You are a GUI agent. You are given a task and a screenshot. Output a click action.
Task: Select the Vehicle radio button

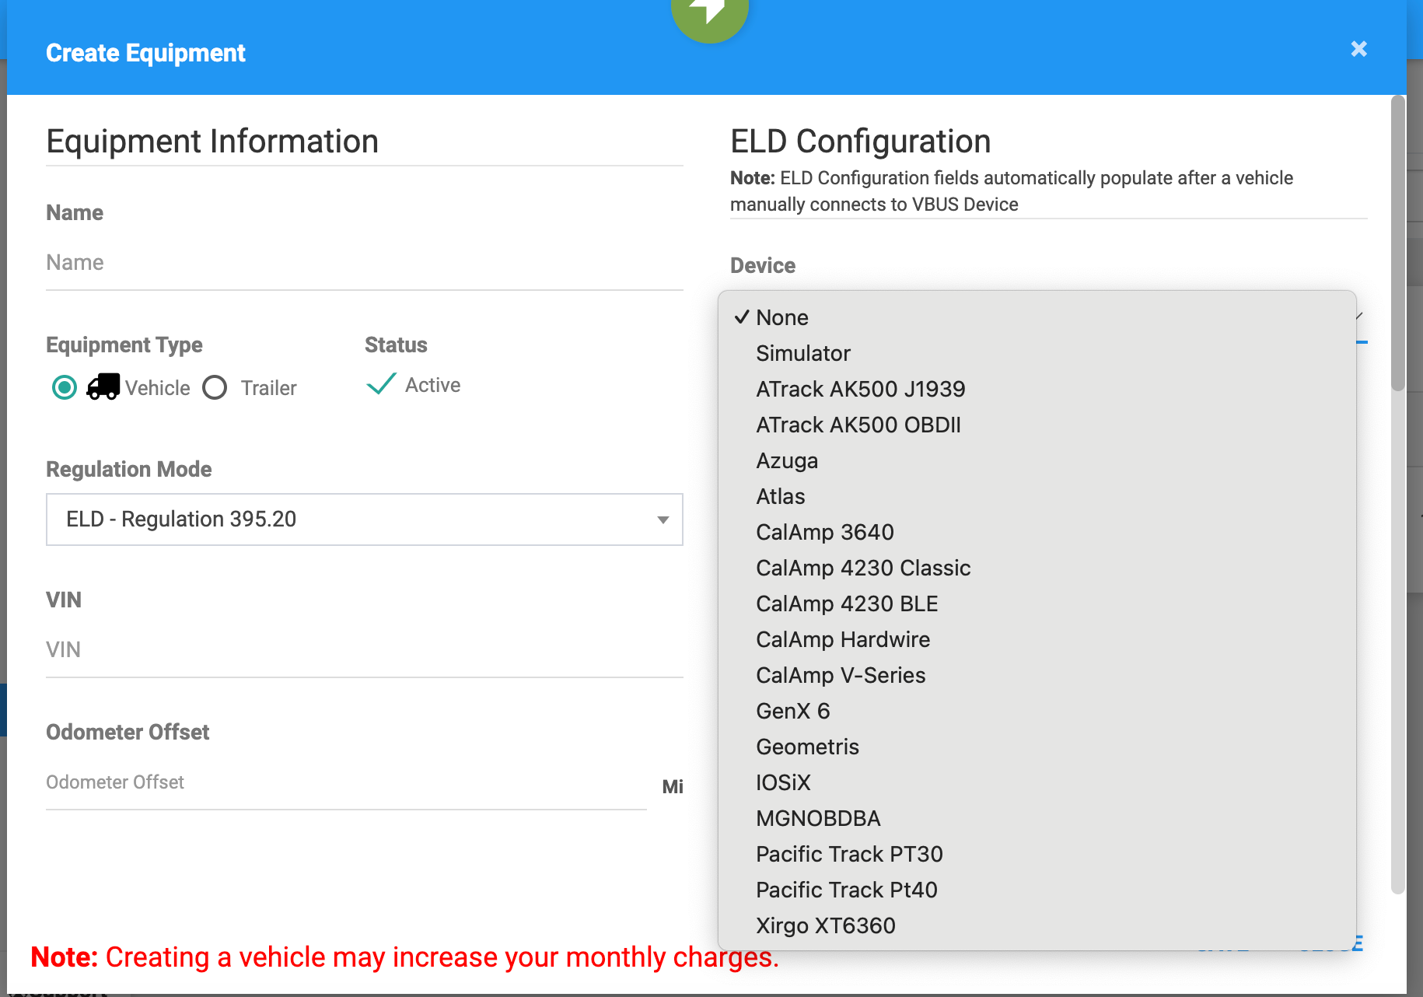pos(65,387)
